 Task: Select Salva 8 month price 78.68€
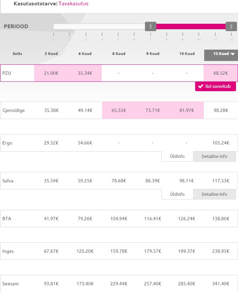tap(119, 181)
